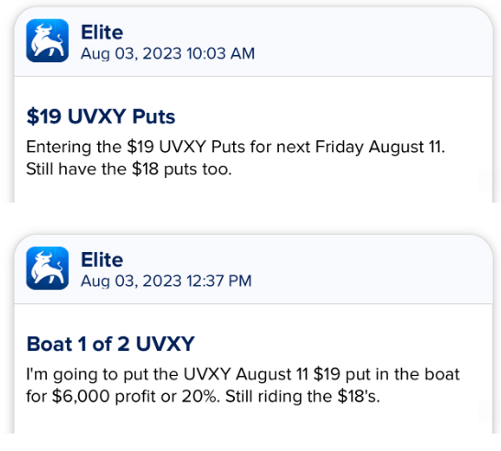This screenshot has width=501, height=451.
Task: Select the Aug 03, 2023 12:37 PM timestamp
Action: pyautogui.click(x=166, y=281)
